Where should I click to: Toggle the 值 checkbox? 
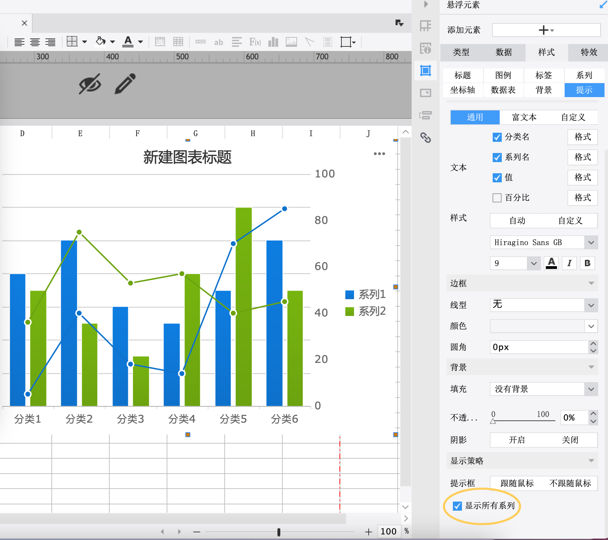[x=497, y=177]
